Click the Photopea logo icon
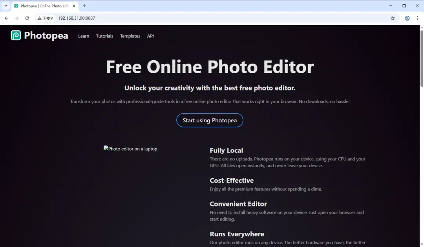424x247 pixels. pyautogui.click(x=16, y=35)
